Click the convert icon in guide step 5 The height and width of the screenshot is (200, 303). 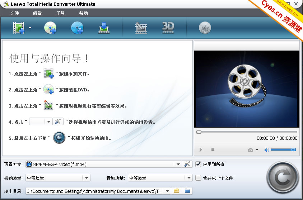(59, 138)
